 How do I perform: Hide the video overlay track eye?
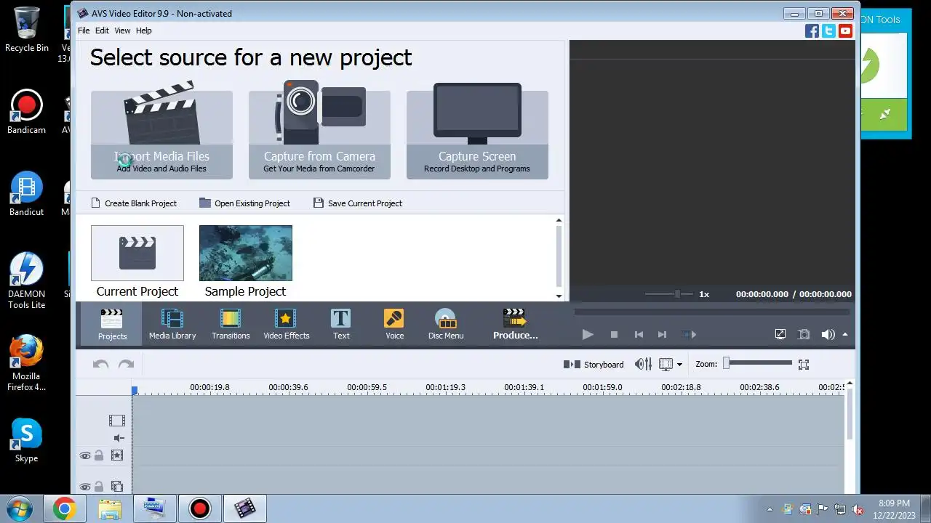[x=85, y=487]
